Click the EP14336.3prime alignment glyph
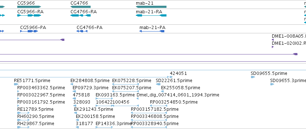This screenshot has height=129, width=306. pos(104,127)
